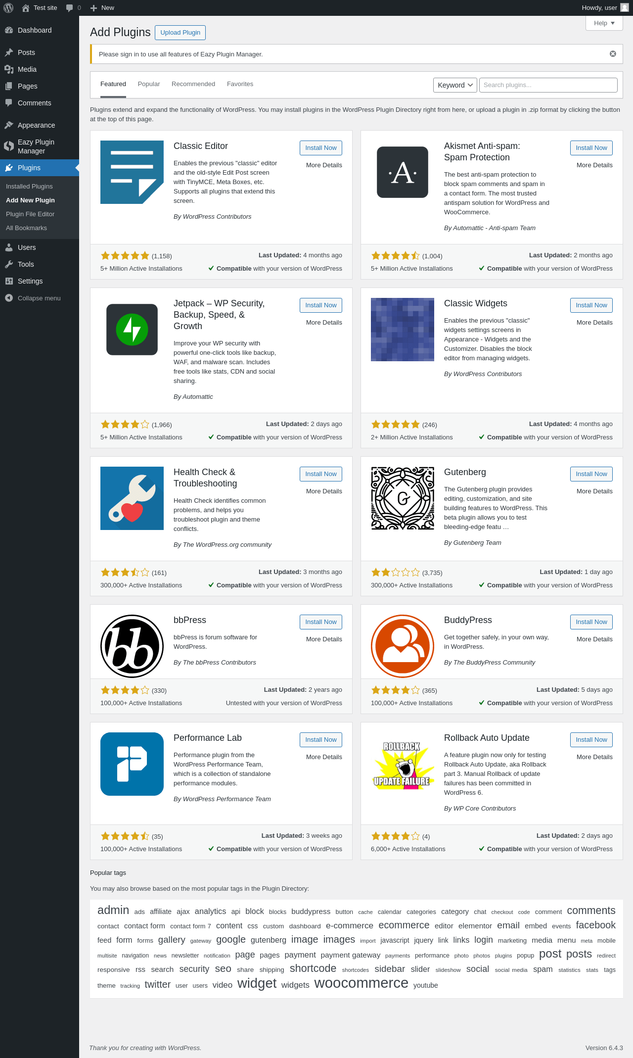633x1058 pixels.
Task: Click the Collapse menu arrow icon
Action: [9, 298]
